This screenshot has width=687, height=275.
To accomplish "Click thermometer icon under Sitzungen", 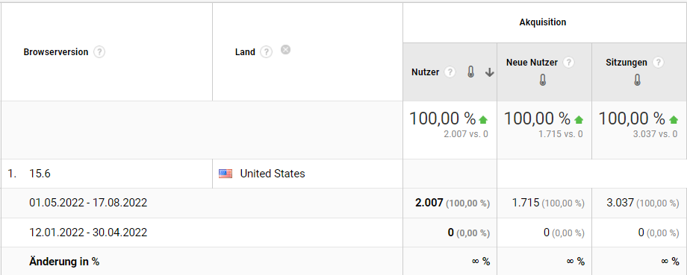I will coord(638,80).
